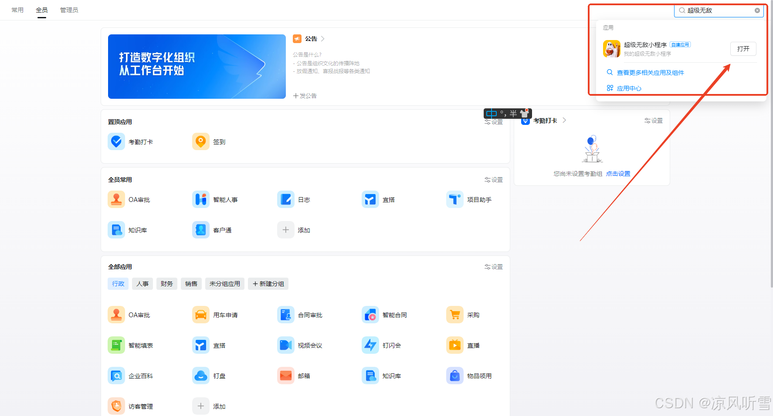Open the 访客管理 app icon
The height and width of the screenshot is (416, 773).
click(x=116, y=406)
